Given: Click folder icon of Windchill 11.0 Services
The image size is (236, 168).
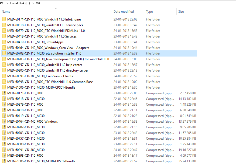Looking at the screenshot, I should click(4, 36).
